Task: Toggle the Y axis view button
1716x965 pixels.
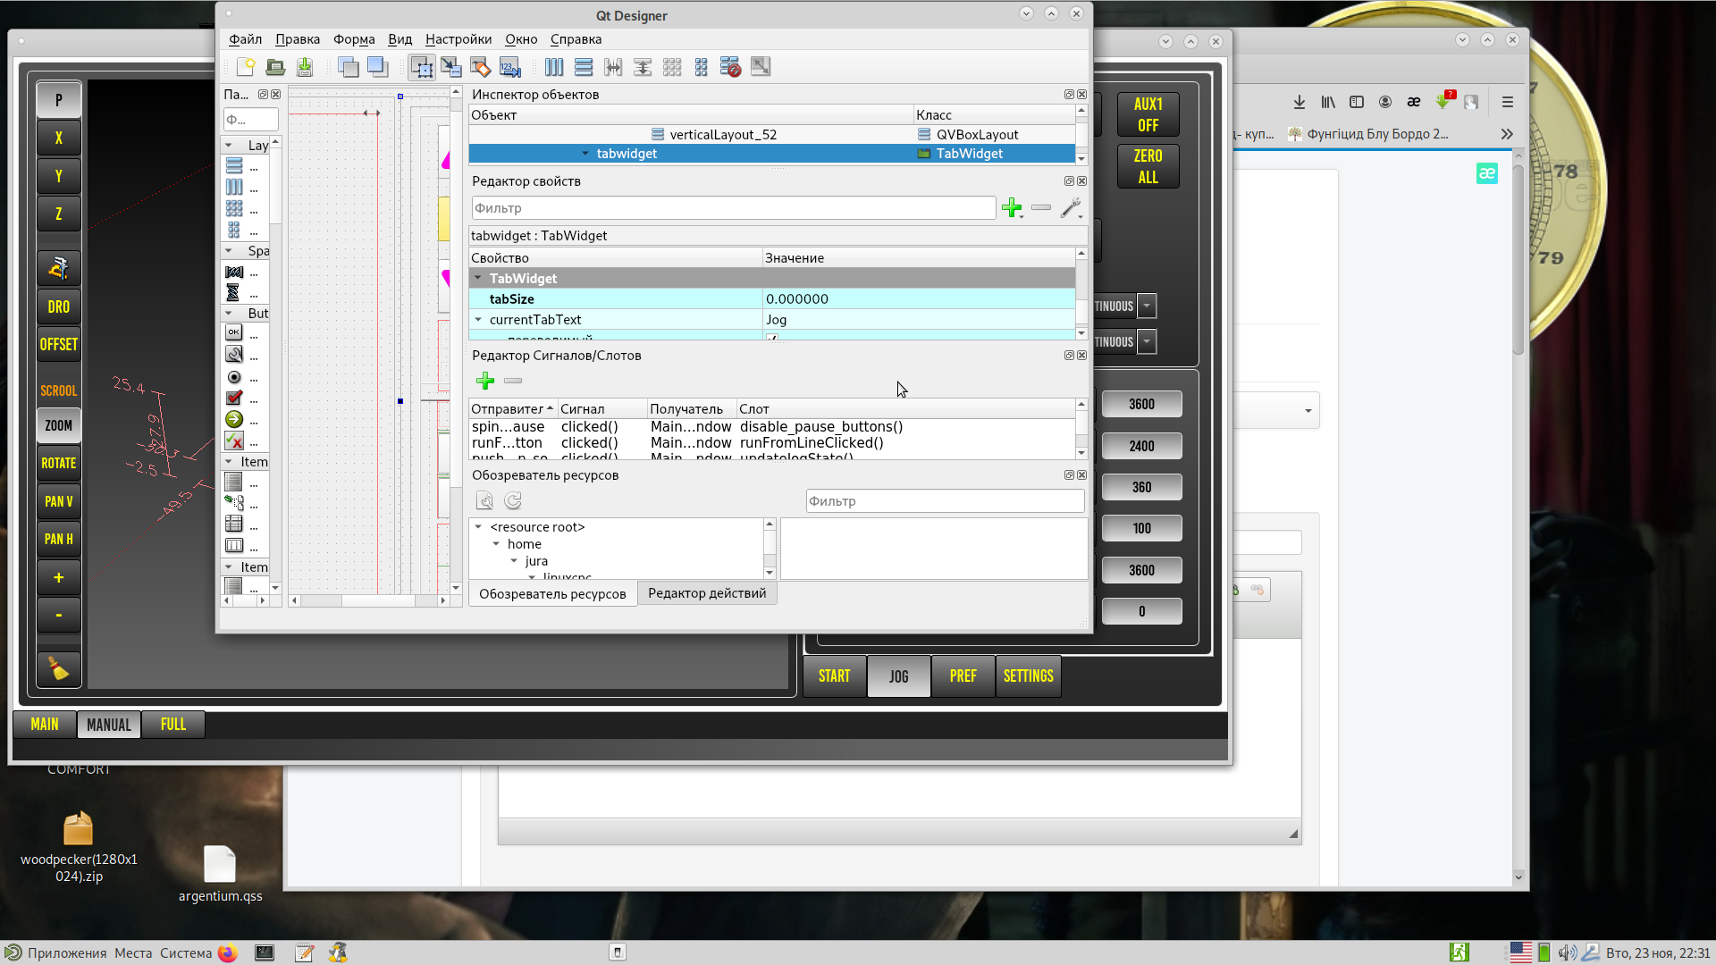Action: [x=59, y=176]
